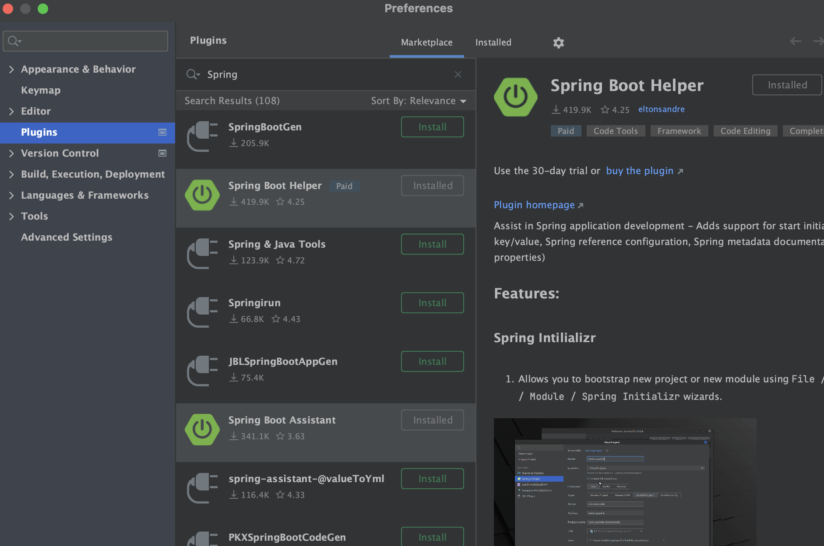Click the spring-assistant-@valueToYml plugin icon

[202, 488]
